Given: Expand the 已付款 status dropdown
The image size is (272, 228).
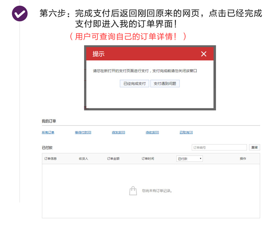Looking at the screenshot, I should coord(189,159).
